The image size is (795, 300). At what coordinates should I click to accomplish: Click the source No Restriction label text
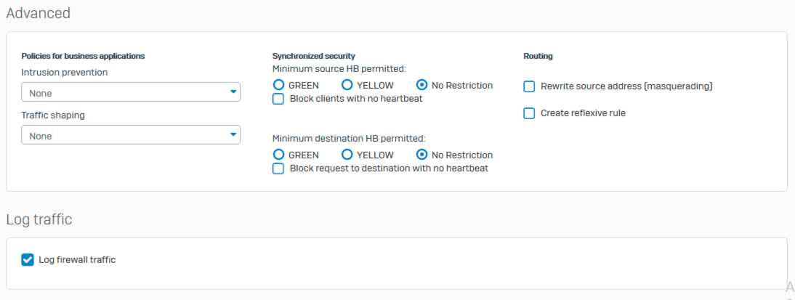[x=462, y=86]
